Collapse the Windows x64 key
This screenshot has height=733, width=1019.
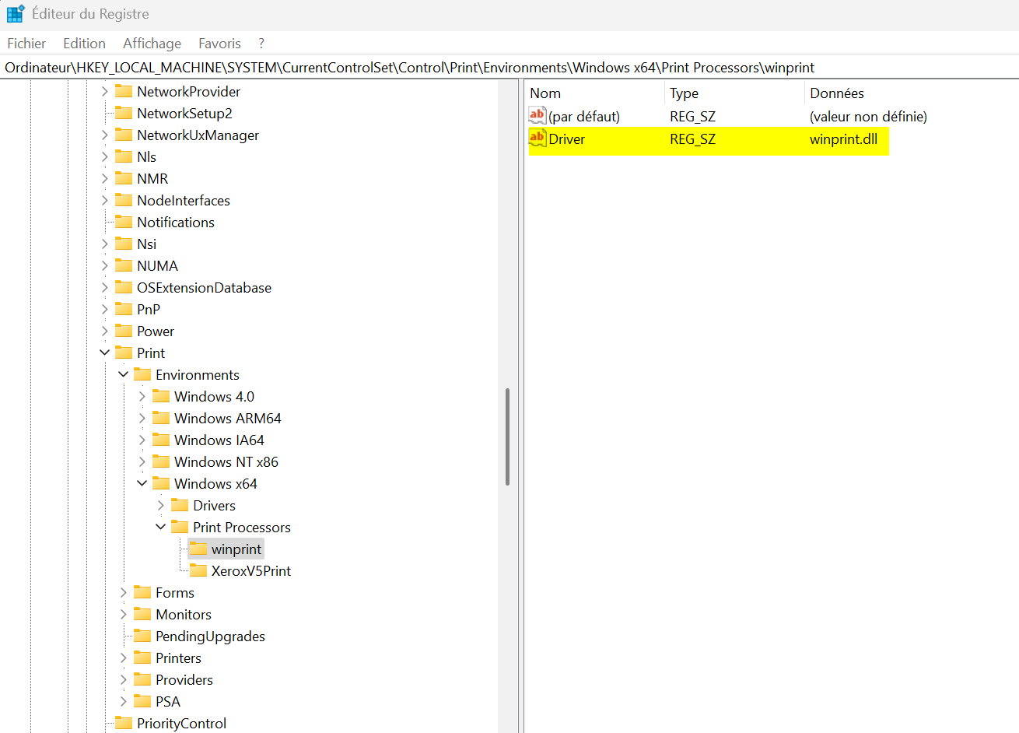coord(142,484)
